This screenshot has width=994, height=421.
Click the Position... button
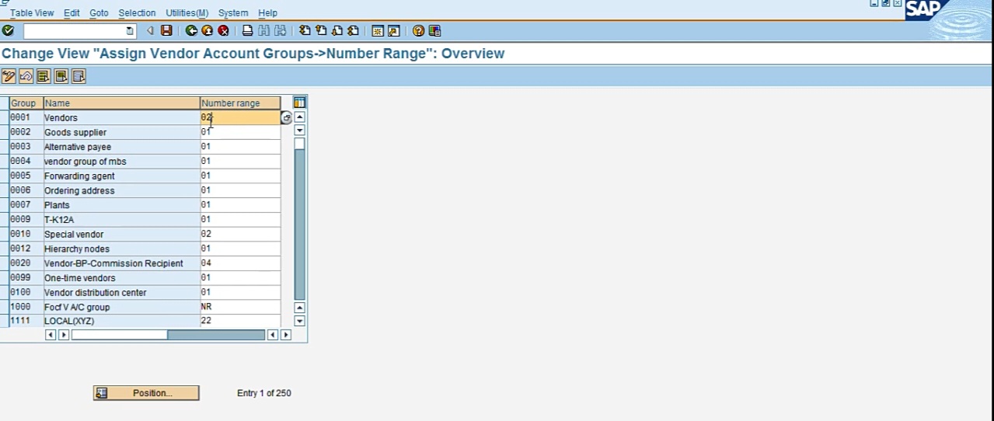[x=146, y=393]
